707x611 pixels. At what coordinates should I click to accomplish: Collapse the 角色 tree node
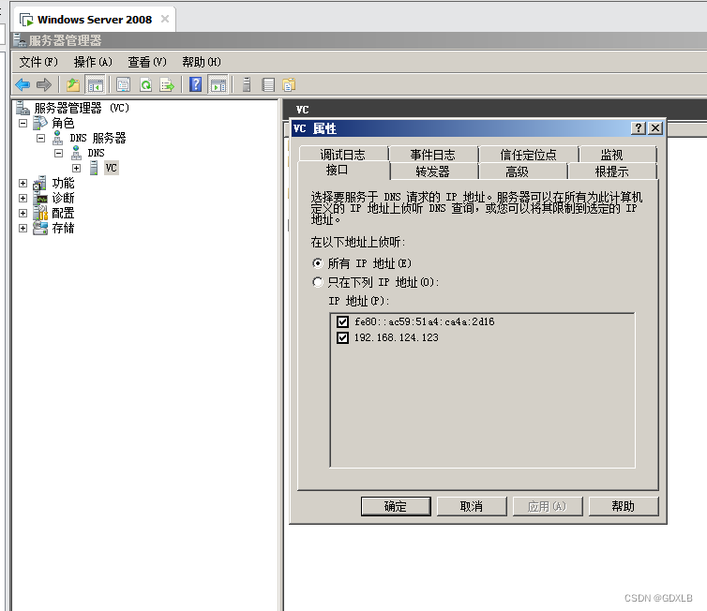coord(23,123)
